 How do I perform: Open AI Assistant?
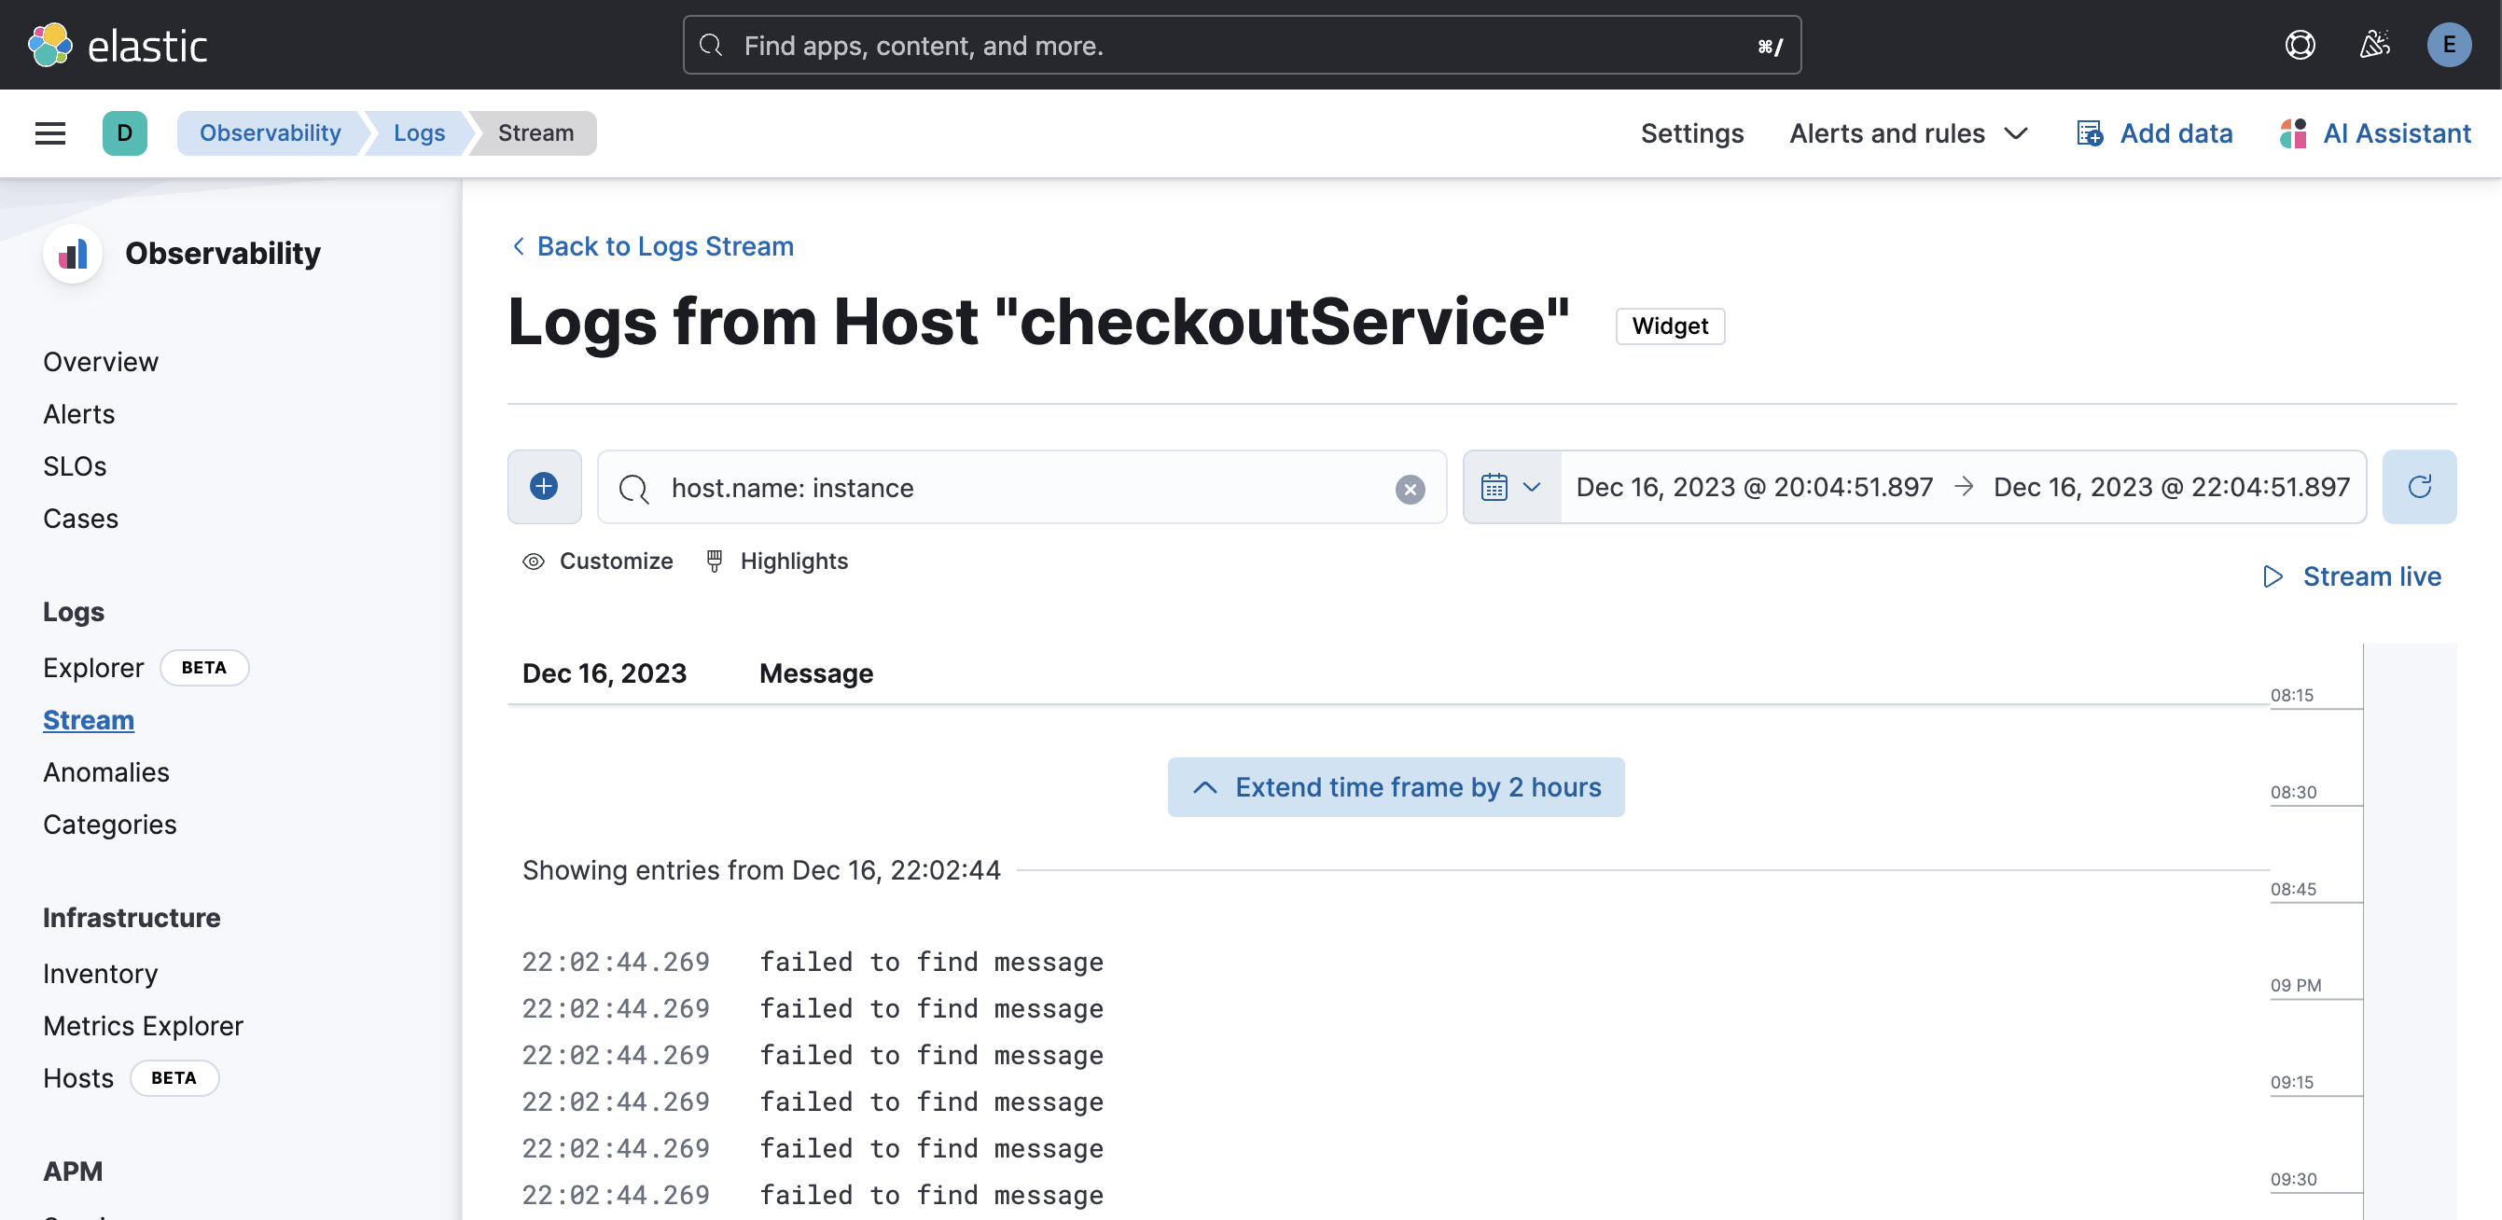[2397, 133]
